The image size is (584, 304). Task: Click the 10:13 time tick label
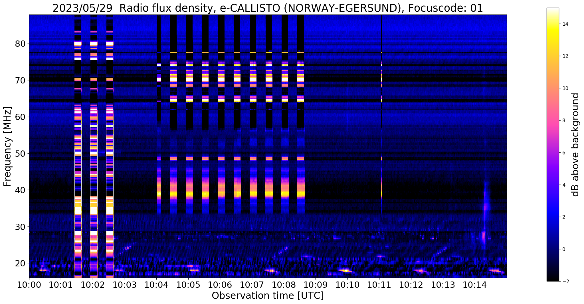coord(443,285)
